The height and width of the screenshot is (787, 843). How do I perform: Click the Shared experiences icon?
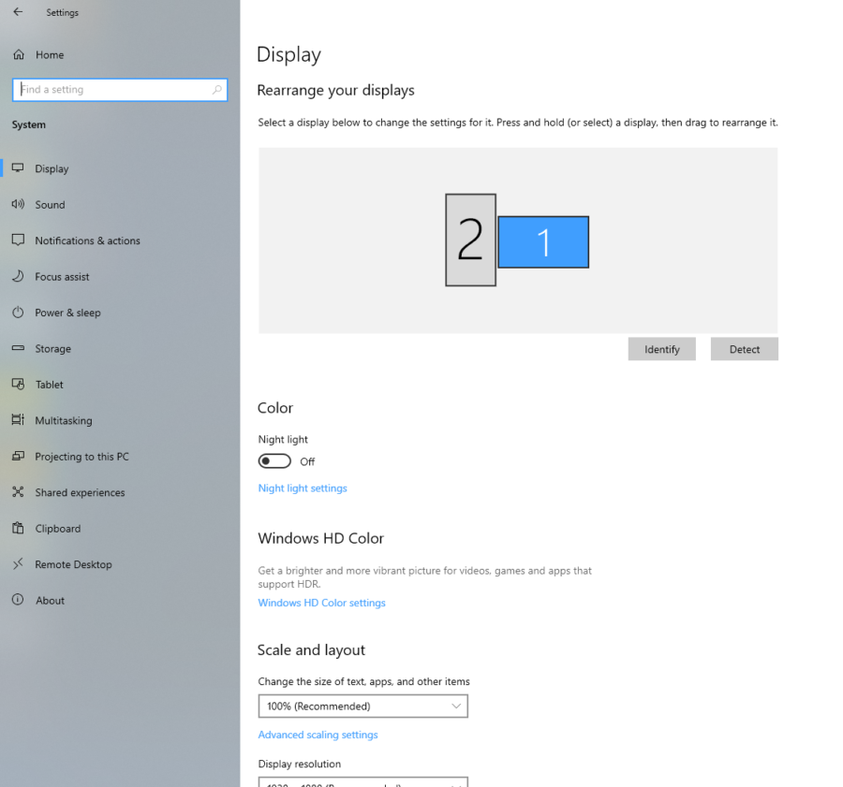19,492
